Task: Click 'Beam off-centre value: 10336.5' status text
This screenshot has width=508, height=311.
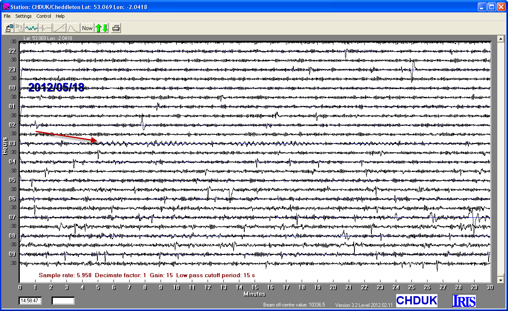Action: [x=294, y=305]
